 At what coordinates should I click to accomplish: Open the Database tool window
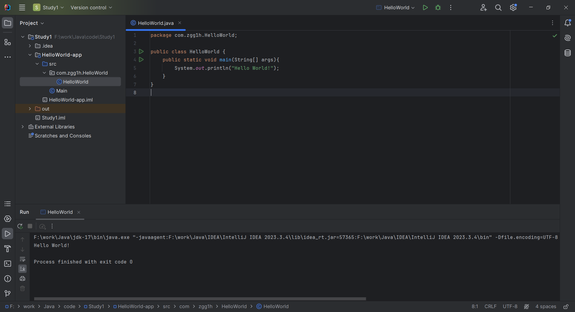point(568,53)
